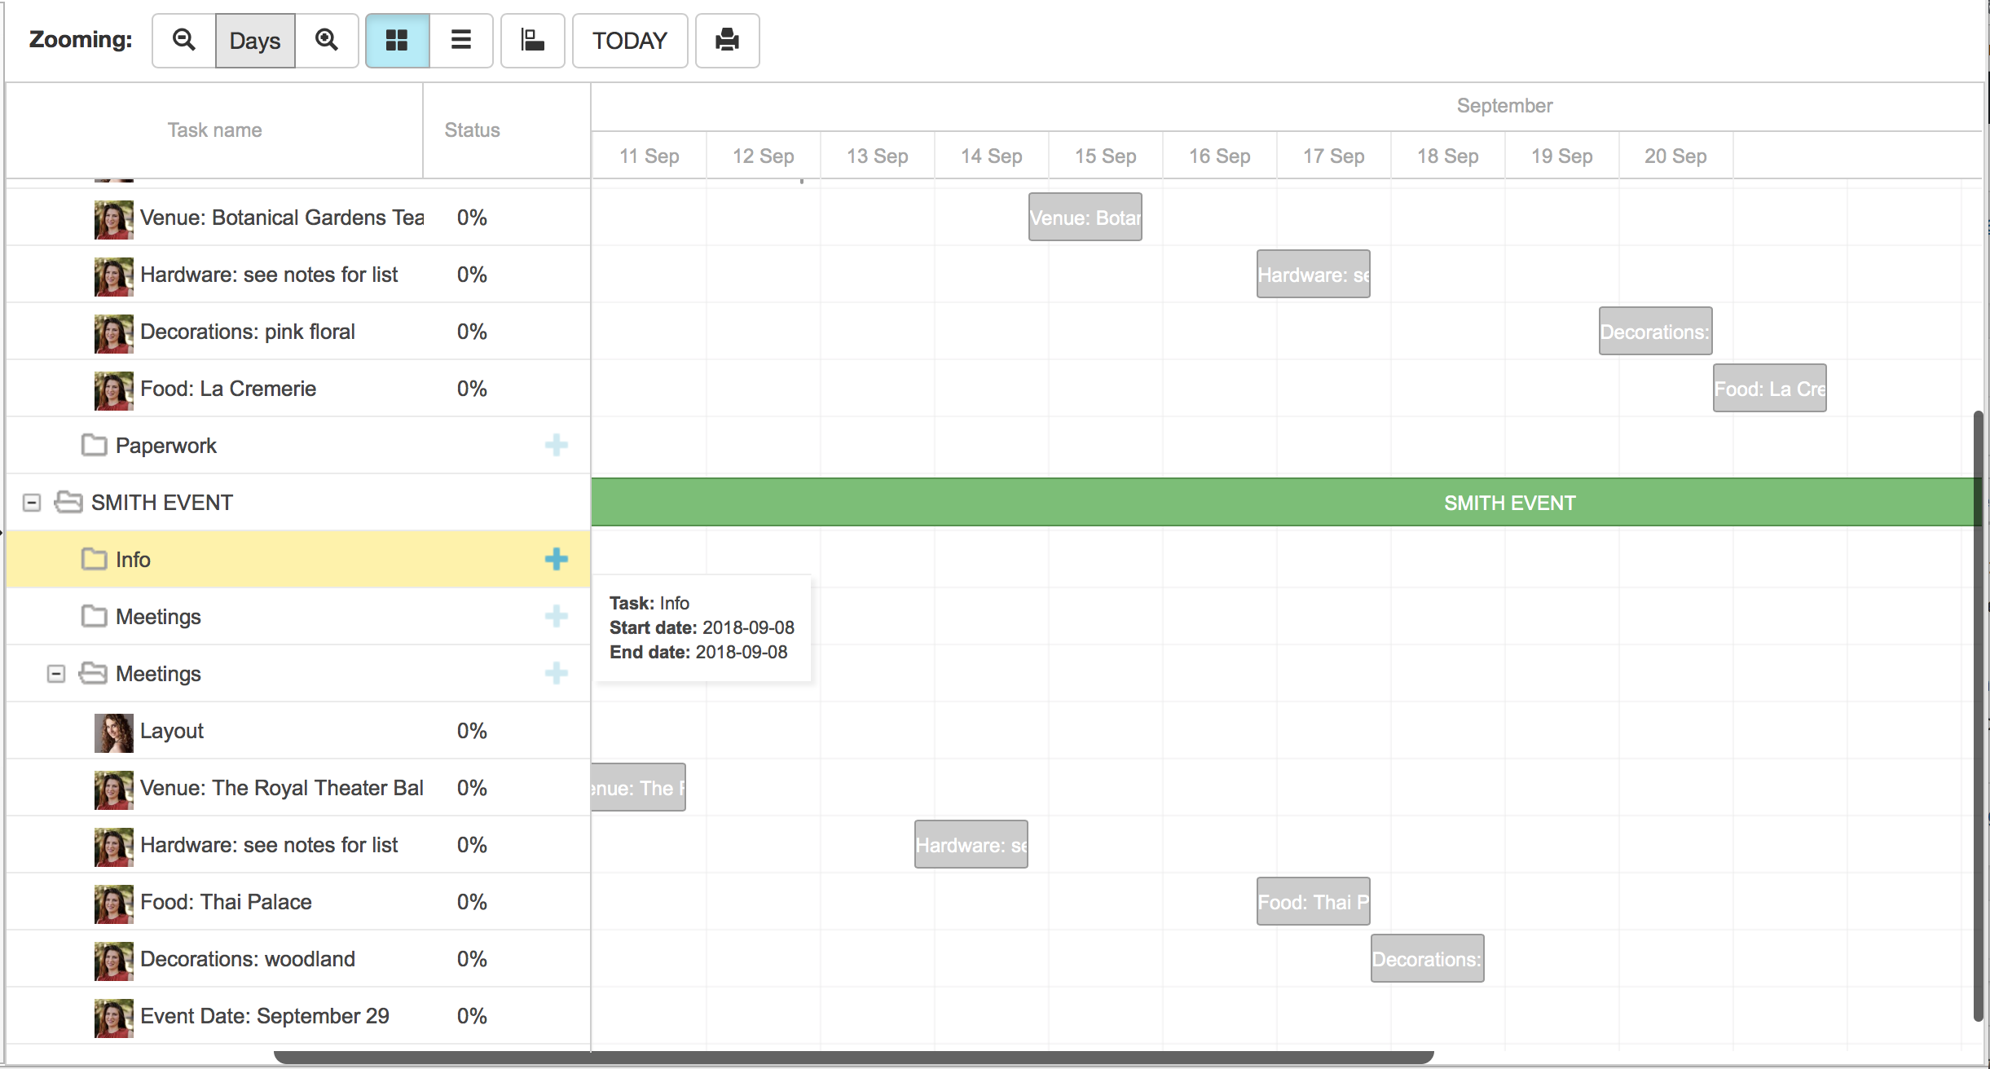Click the critical path toolbar icon
Viewport: 1990px width, 1069px height.
pyautogui.click(x=532, y=40)
